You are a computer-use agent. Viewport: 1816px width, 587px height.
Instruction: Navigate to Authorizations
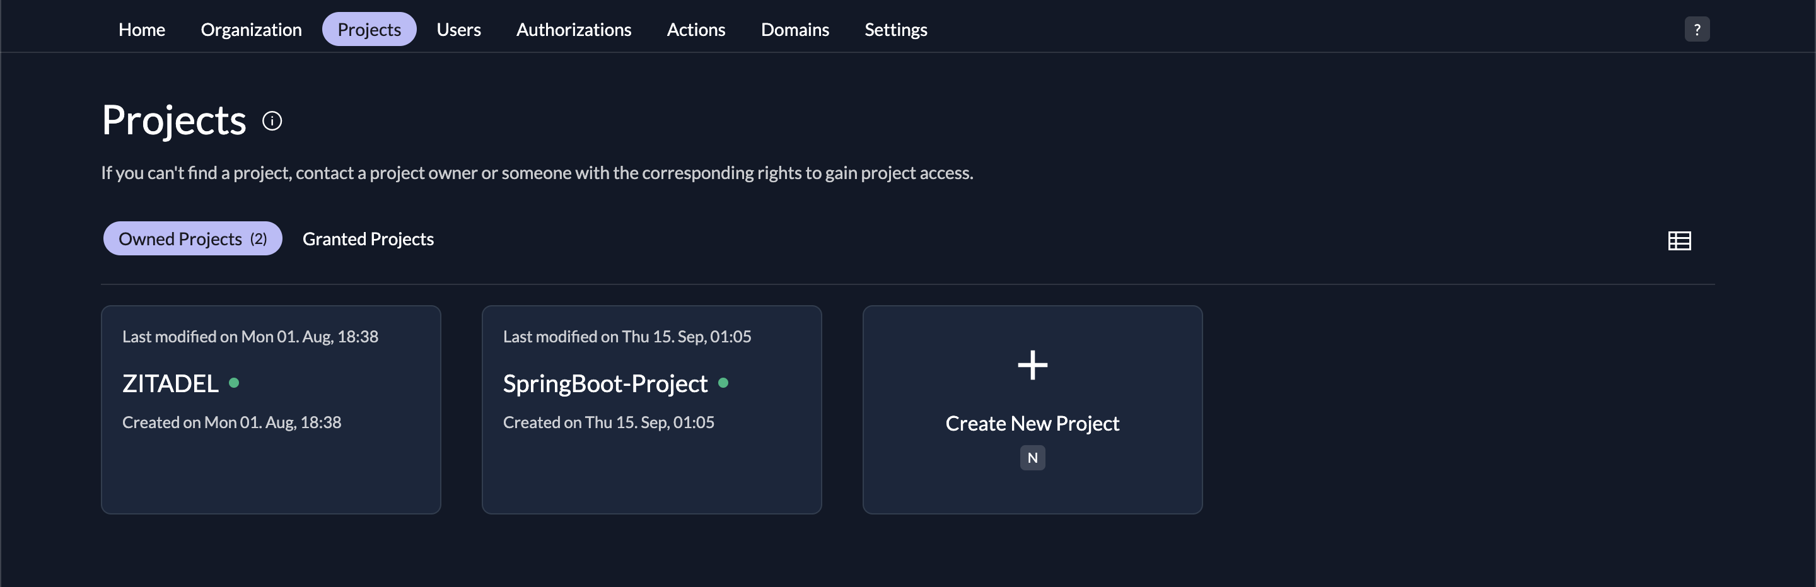click(573, 30)
